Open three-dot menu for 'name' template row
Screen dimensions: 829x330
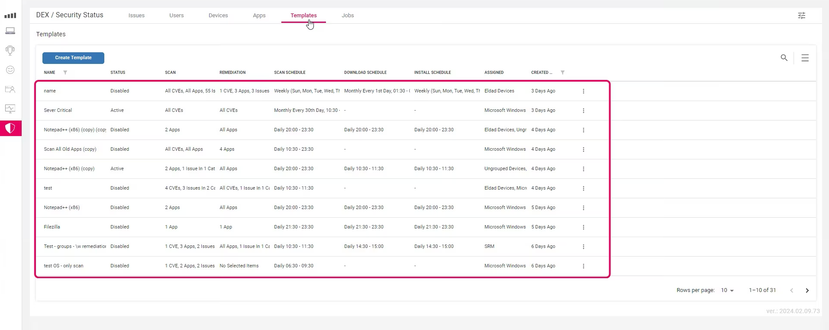(584, 91)
